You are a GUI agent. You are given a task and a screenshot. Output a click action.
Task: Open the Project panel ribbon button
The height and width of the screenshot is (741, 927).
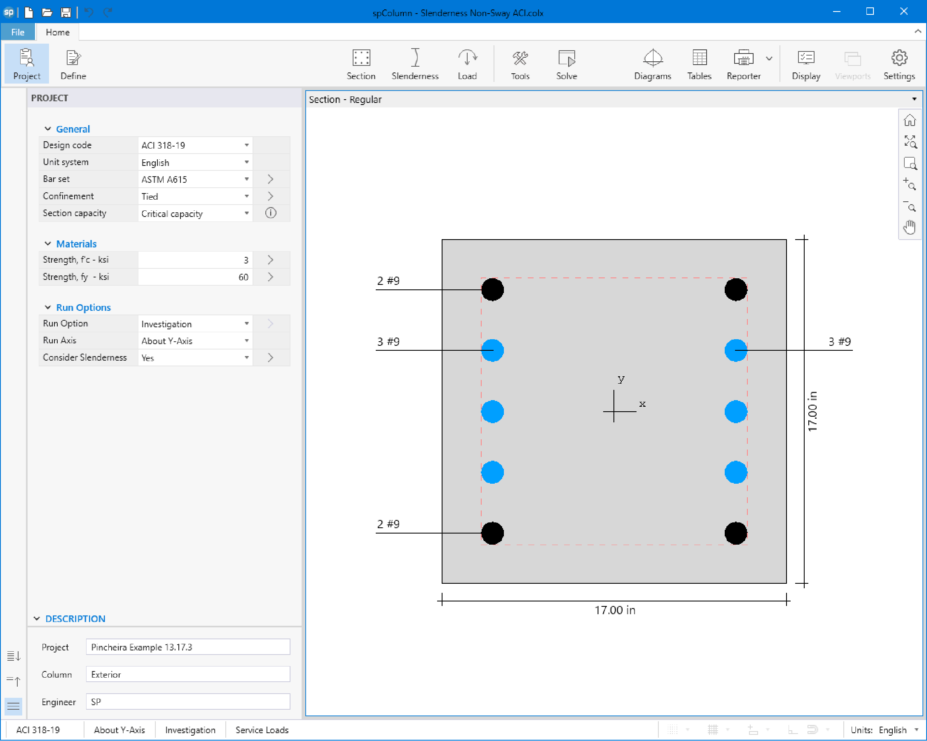(x=27, y=63)
